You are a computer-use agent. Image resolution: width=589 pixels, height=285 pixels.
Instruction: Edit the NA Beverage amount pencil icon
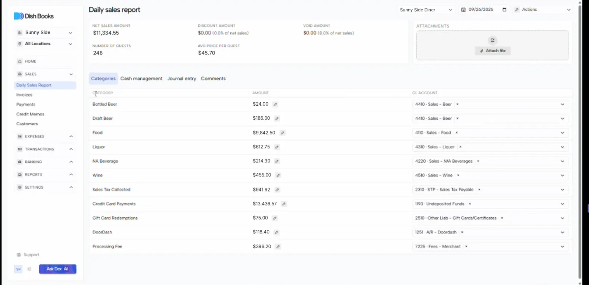coord(277,161)
